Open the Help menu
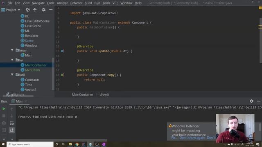The image size is (262, 147). click(138, 3)
